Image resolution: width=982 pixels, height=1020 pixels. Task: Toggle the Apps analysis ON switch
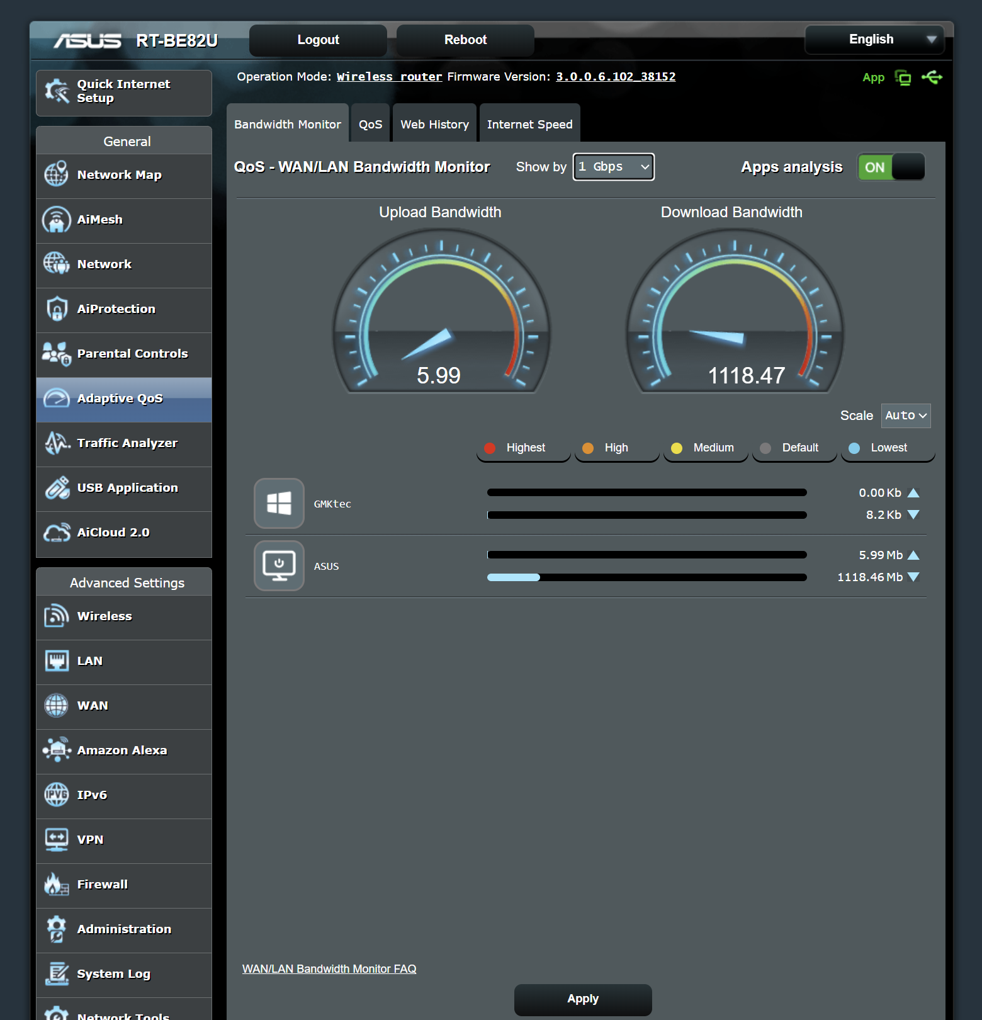[891, 167]
